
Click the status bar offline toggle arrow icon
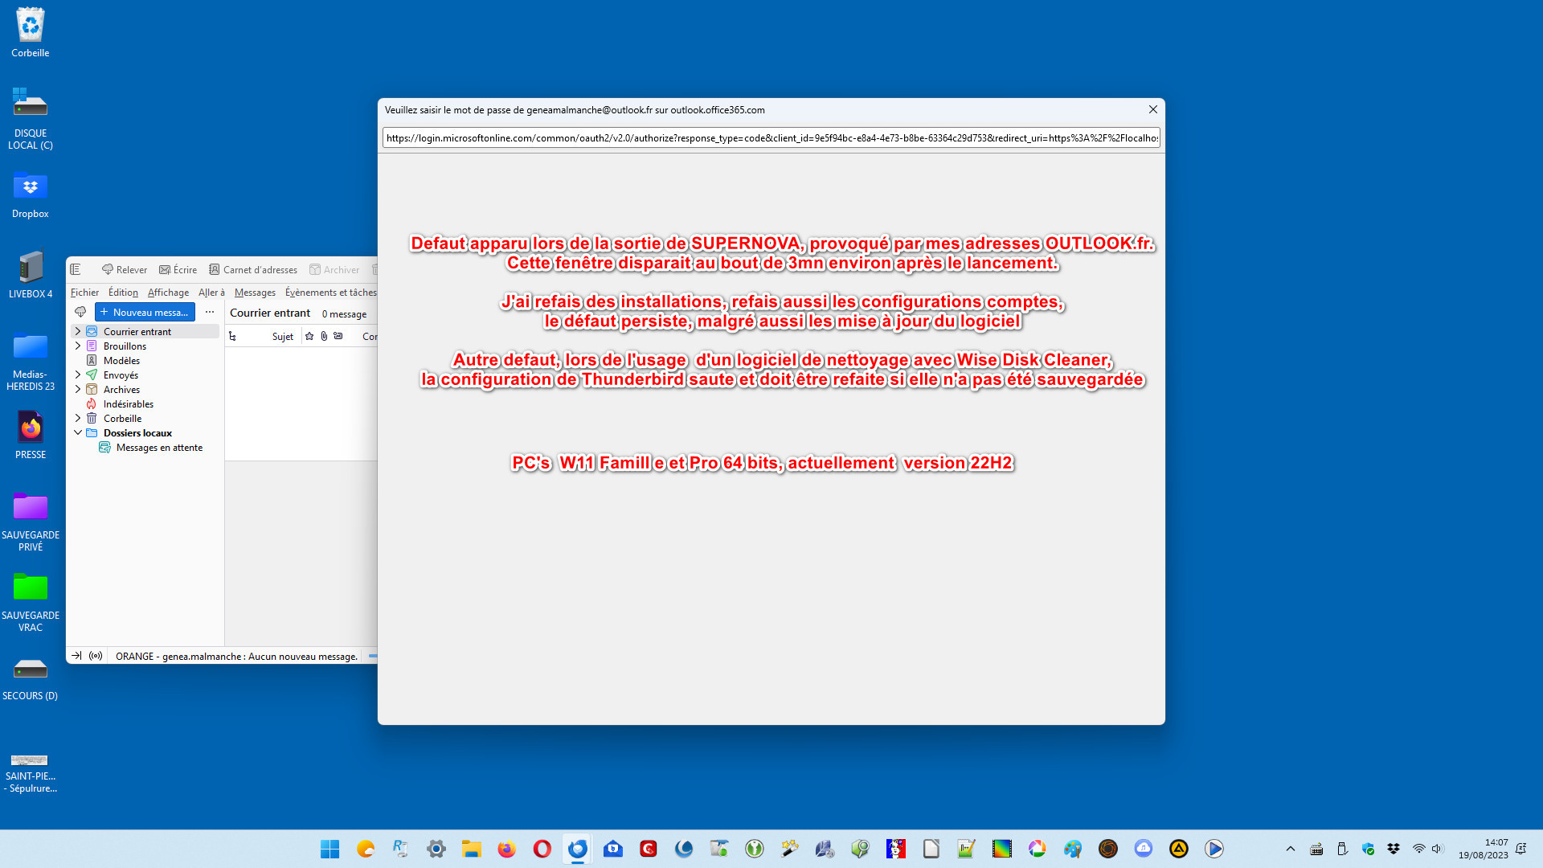coord(76,656)
